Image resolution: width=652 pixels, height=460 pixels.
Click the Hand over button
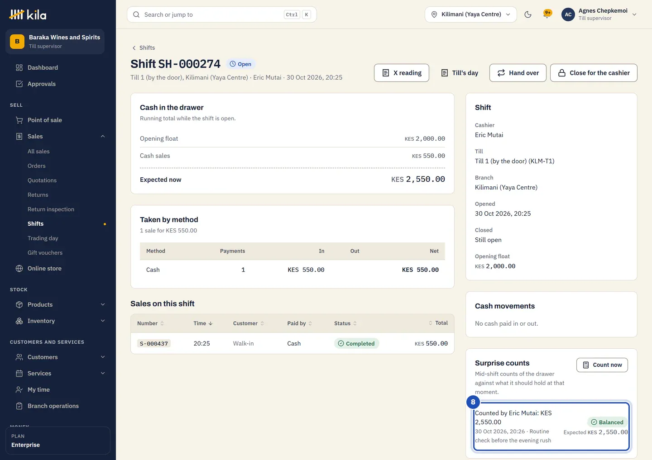point(518,73)
